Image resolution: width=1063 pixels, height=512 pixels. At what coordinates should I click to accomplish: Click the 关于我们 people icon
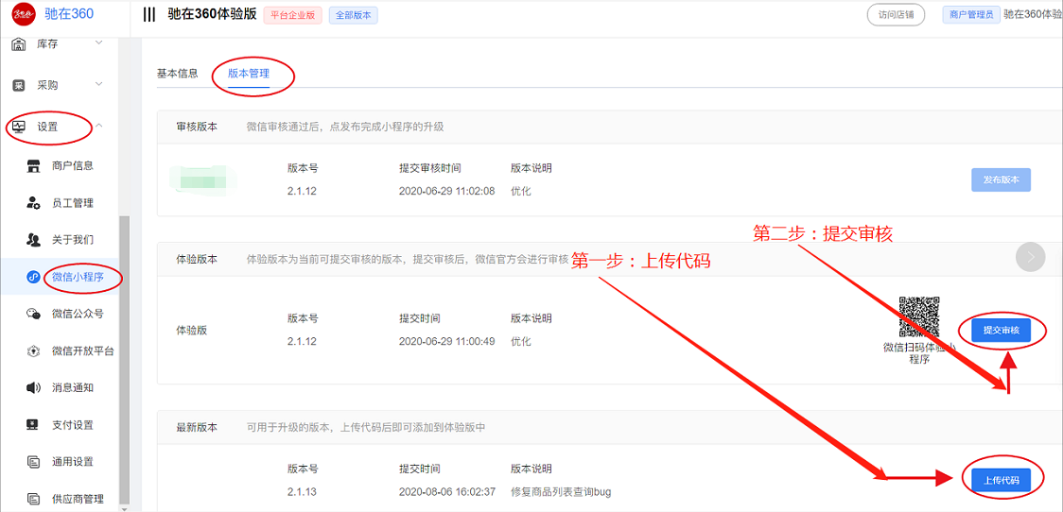[33, 239]
